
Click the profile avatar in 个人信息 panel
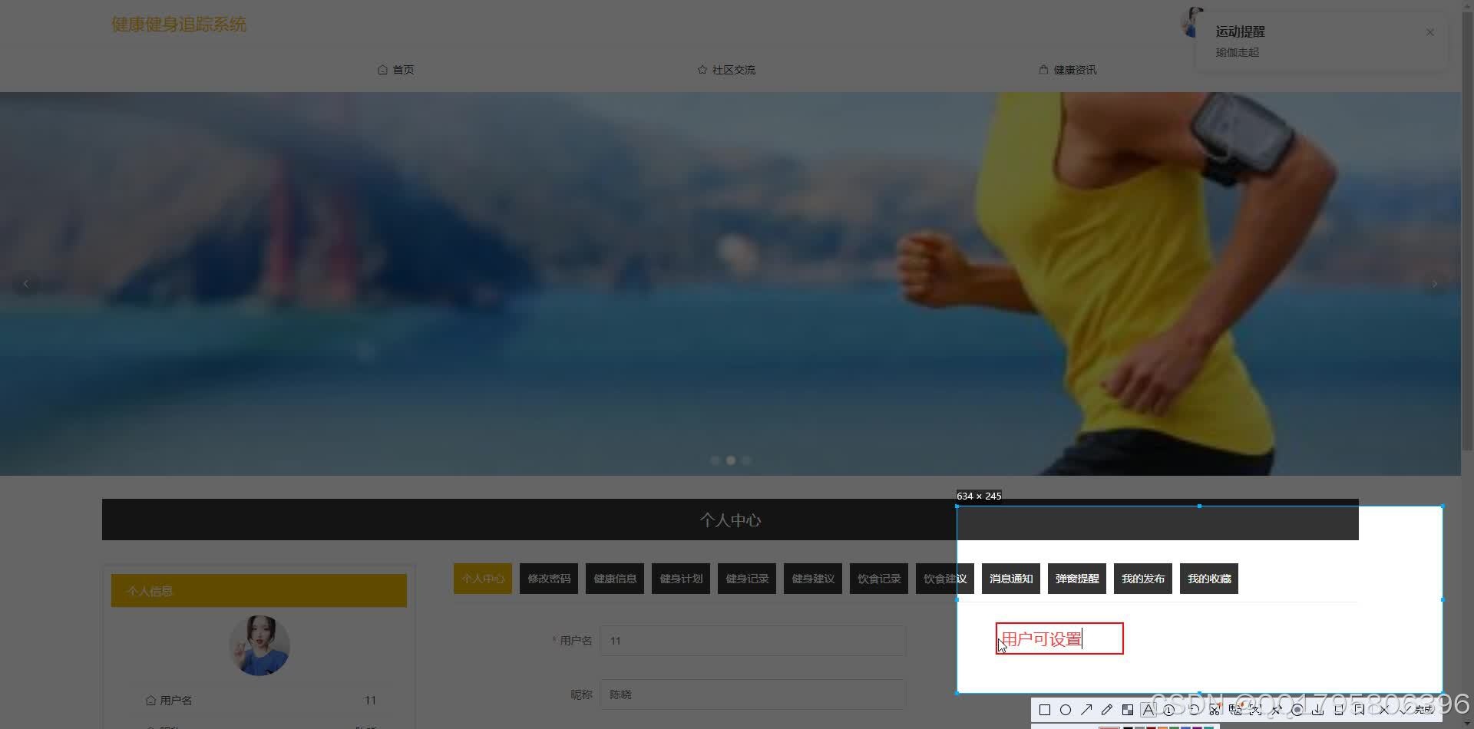[259, 645]
